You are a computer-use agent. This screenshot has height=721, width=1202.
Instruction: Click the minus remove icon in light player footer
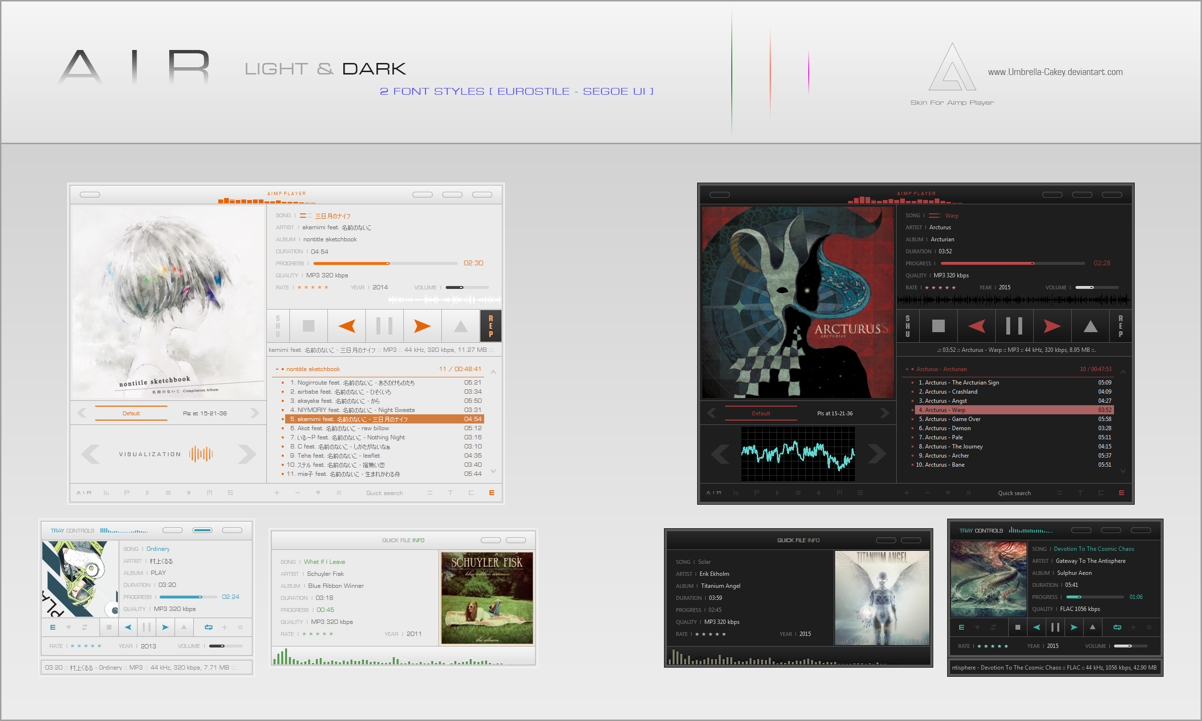[297, 493]
